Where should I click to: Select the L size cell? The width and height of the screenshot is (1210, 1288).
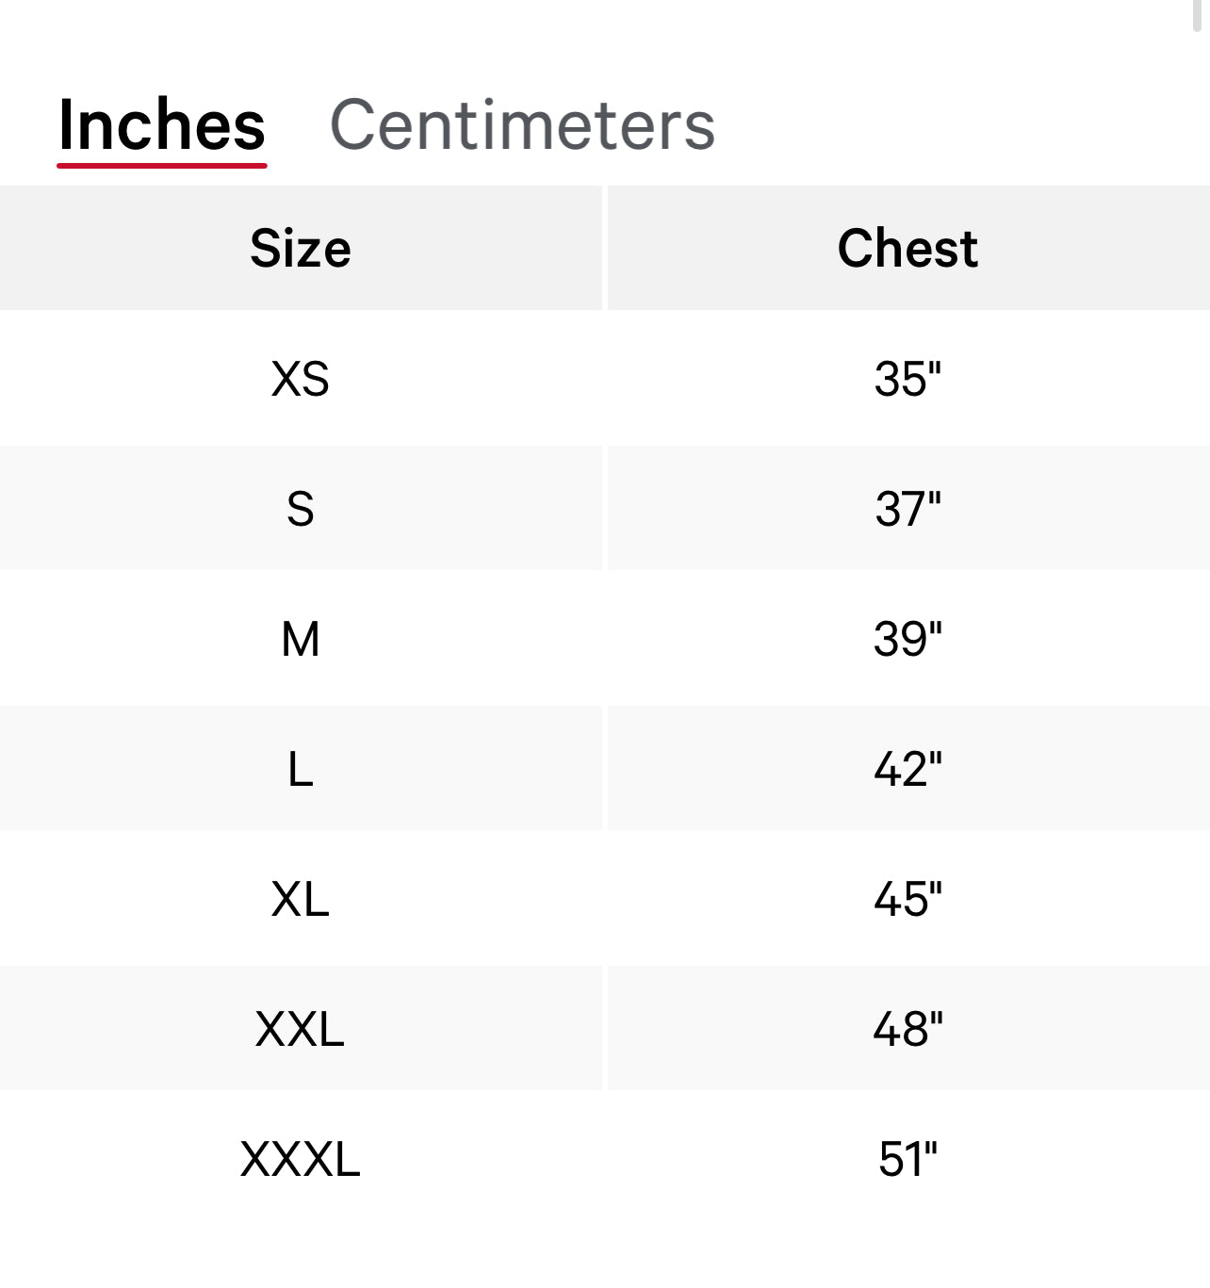pyautogui.click(x=301, y=769)
